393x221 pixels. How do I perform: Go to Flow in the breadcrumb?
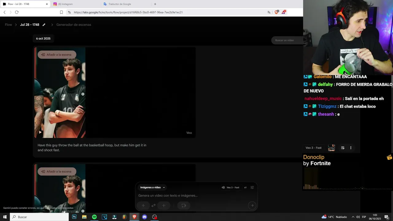[8, 25]
